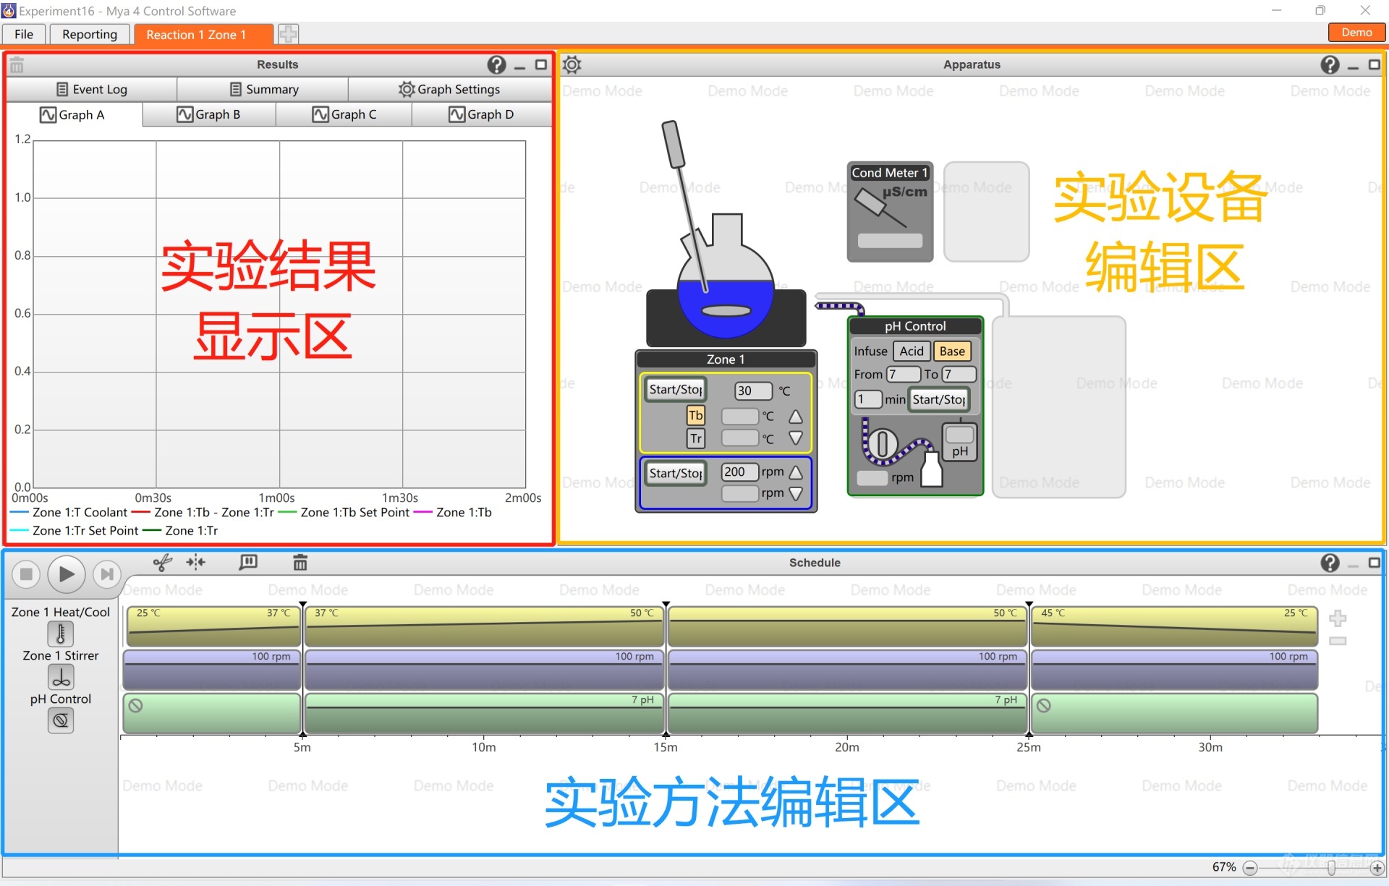Select Tb temperature mode in Zone 1

694,415
